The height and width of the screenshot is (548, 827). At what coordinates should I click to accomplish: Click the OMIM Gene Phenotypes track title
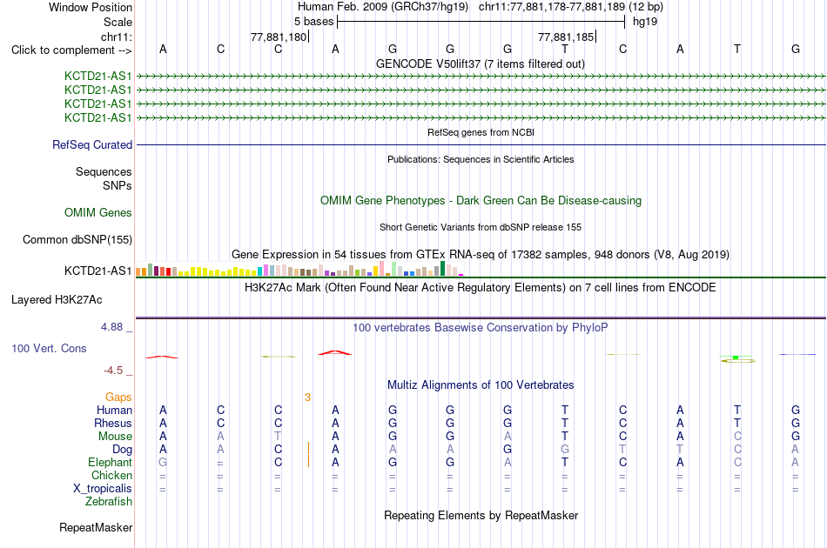click(x=481, y=200)
